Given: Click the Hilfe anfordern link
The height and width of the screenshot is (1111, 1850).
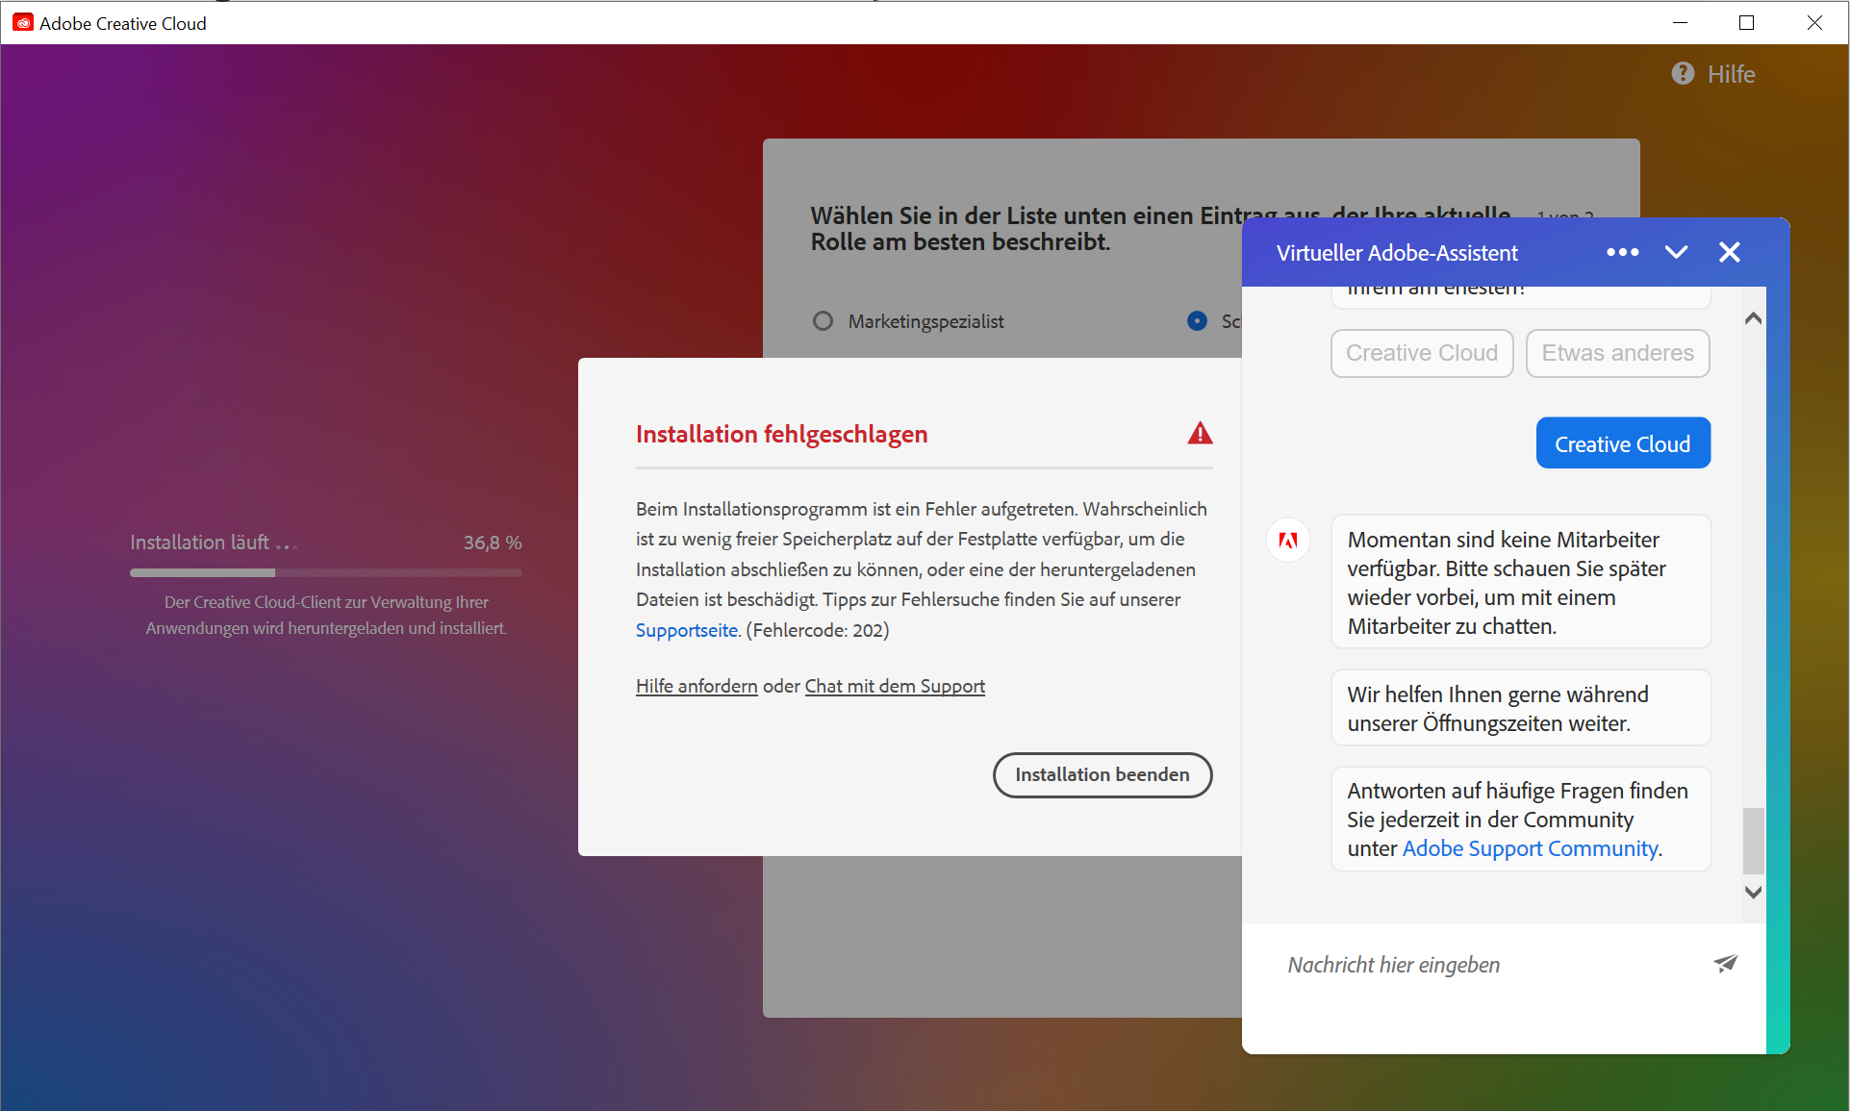Looking at the screenshot, I should click(697, 686).
